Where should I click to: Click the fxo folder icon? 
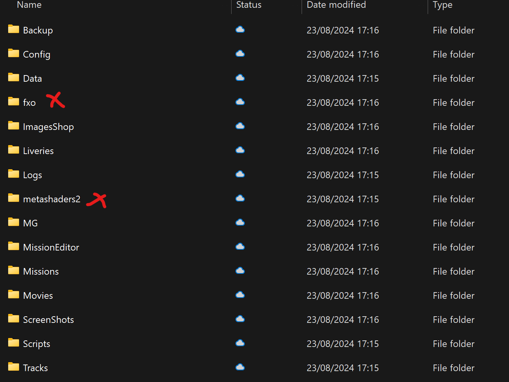coord(14,102)
